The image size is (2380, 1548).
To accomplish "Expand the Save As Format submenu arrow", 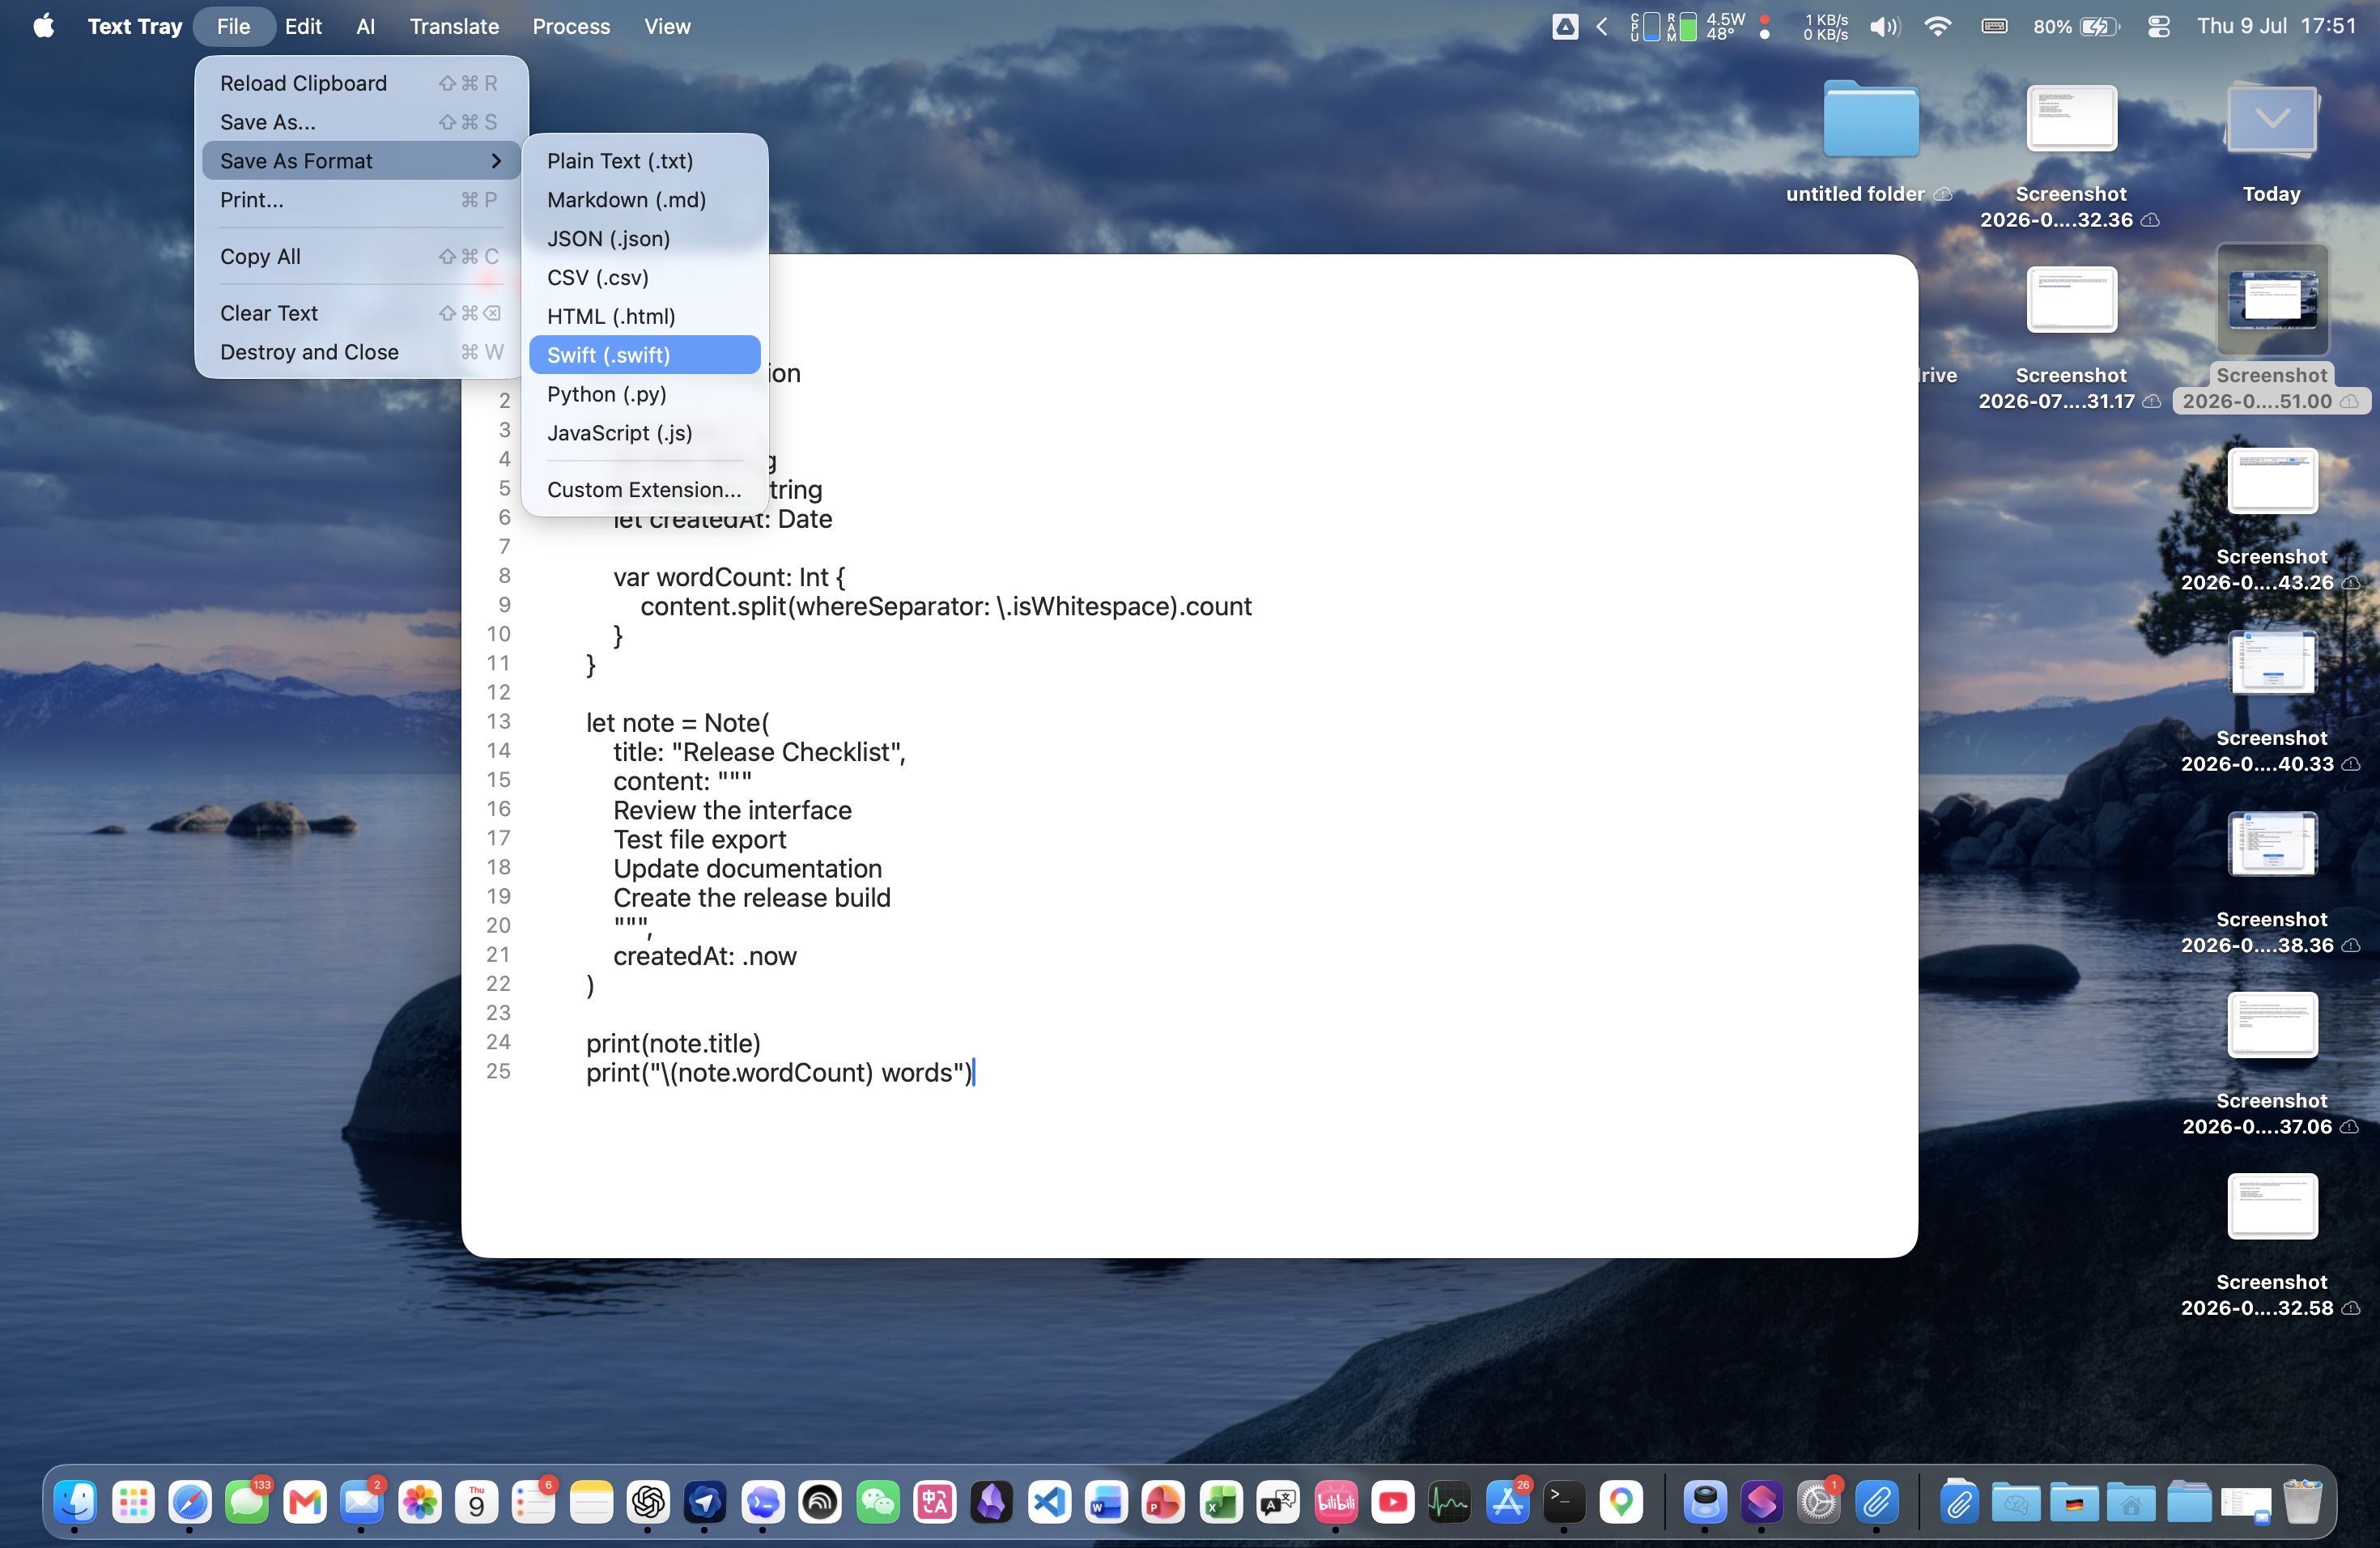I will [496, 161].
